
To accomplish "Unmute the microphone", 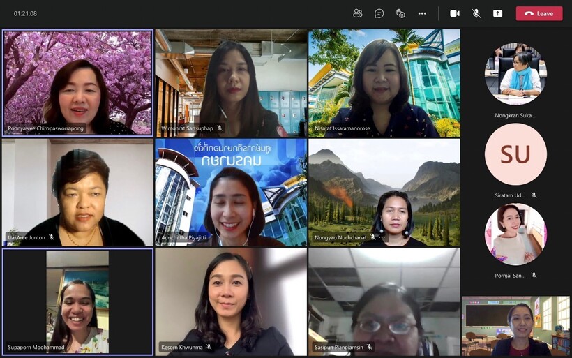I will pos(476,13).
